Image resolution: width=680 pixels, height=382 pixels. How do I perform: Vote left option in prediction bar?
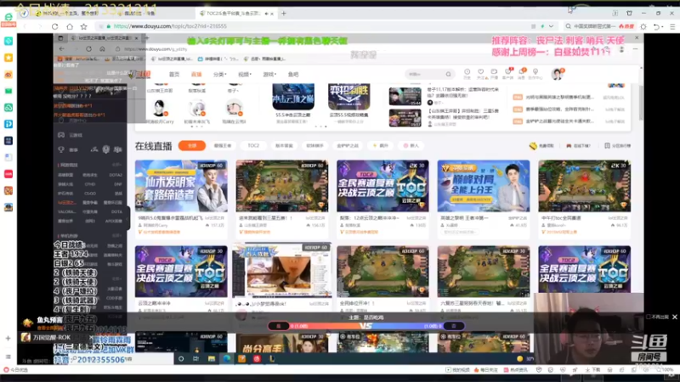pos(279,326)
